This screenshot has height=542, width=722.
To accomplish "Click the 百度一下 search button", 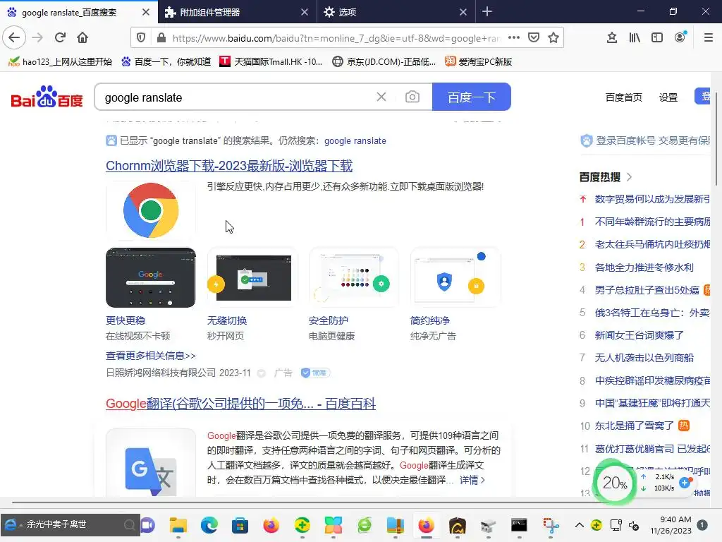I will [472, 97].
